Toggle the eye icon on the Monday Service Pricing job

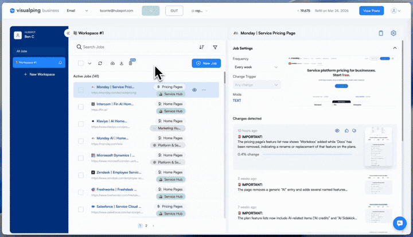194,90
